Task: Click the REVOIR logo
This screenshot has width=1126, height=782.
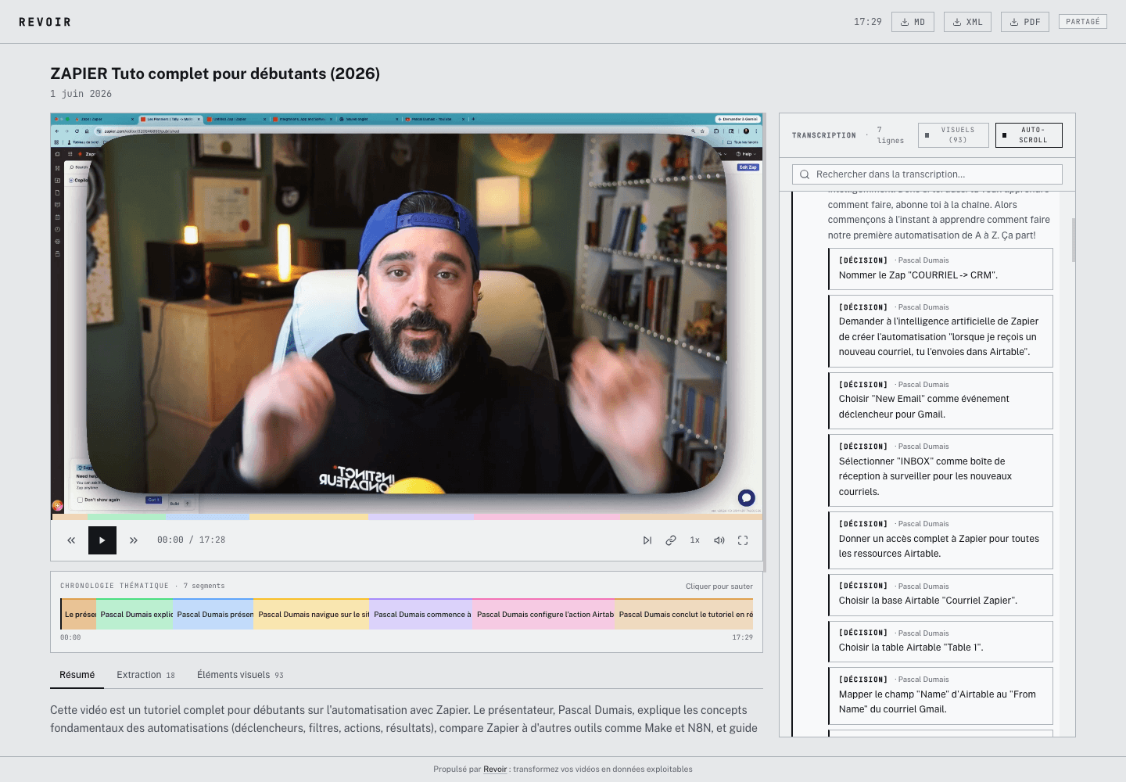Action: point(45,22)
